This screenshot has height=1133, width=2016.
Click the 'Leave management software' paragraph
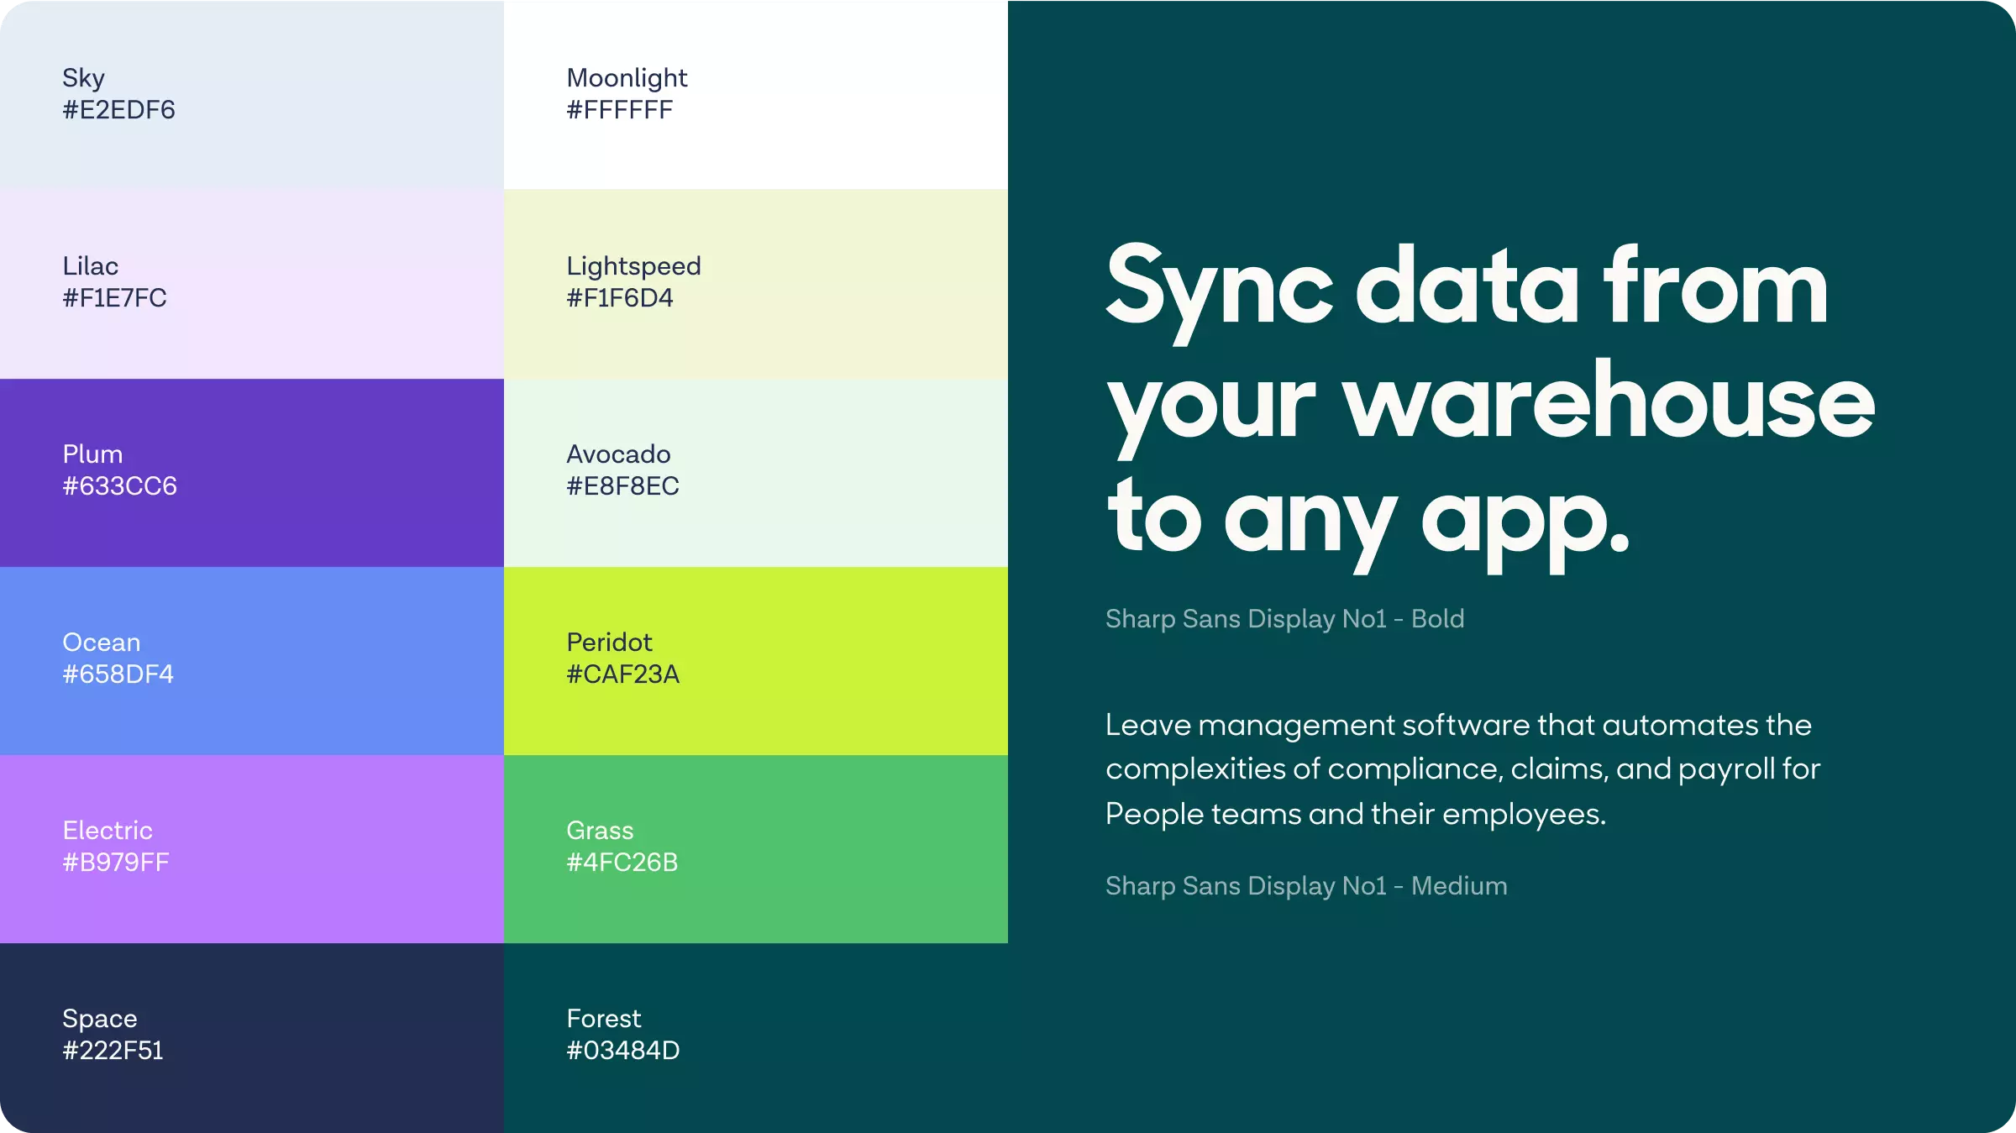pyautogui.click(x=1462, y=770)
